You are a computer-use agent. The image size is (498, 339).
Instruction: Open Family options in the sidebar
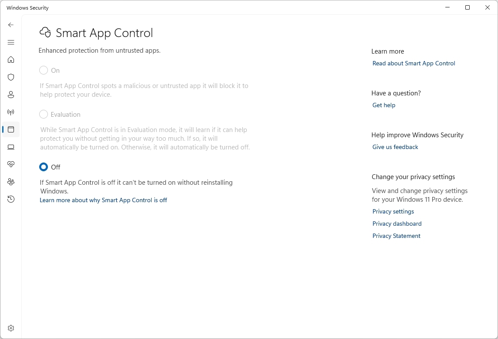(10, 182)
